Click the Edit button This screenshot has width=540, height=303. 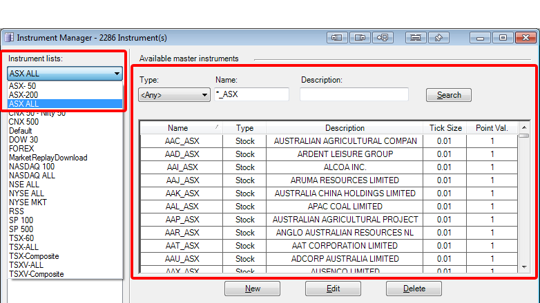click(333, 289)
